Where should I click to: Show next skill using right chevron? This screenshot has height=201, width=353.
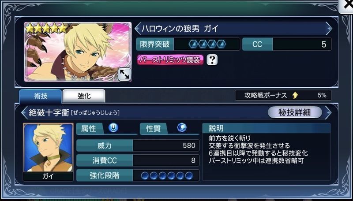pyautogui.click(x=328, y=112)
